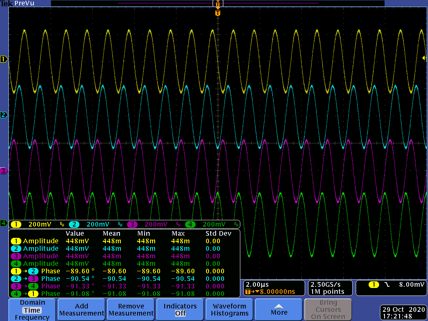Click channel 4 badge in vertical scale readout
The height and width of the screenshot is (321, 428).
coord(190,224)
